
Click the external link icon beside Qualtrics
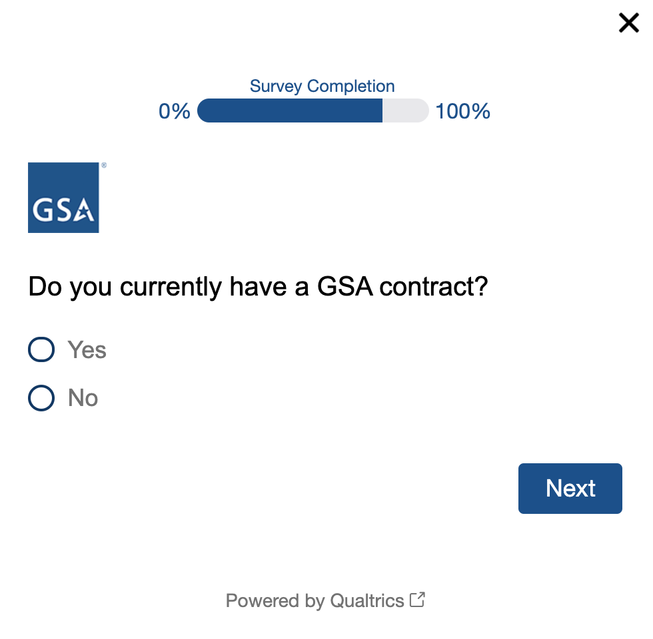[418, 600]
